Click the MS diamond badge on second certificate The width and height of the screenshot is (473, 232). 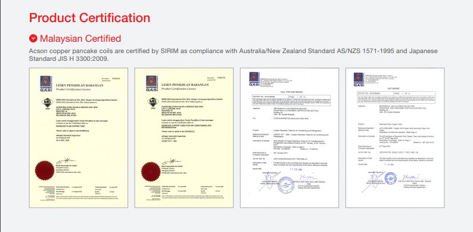[x=153, y=103]
